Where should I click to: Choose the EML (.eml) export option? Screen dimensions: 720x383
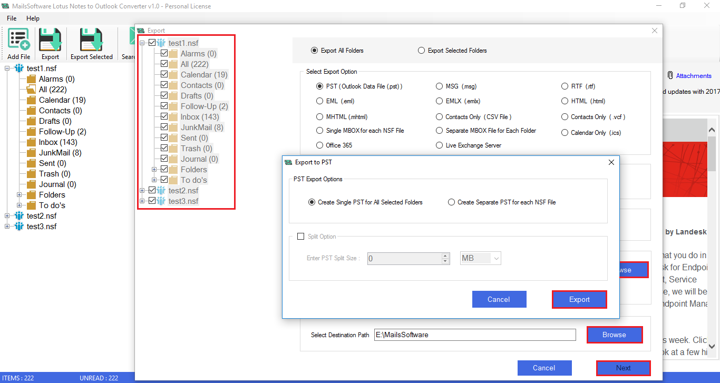tap(320, 101)
